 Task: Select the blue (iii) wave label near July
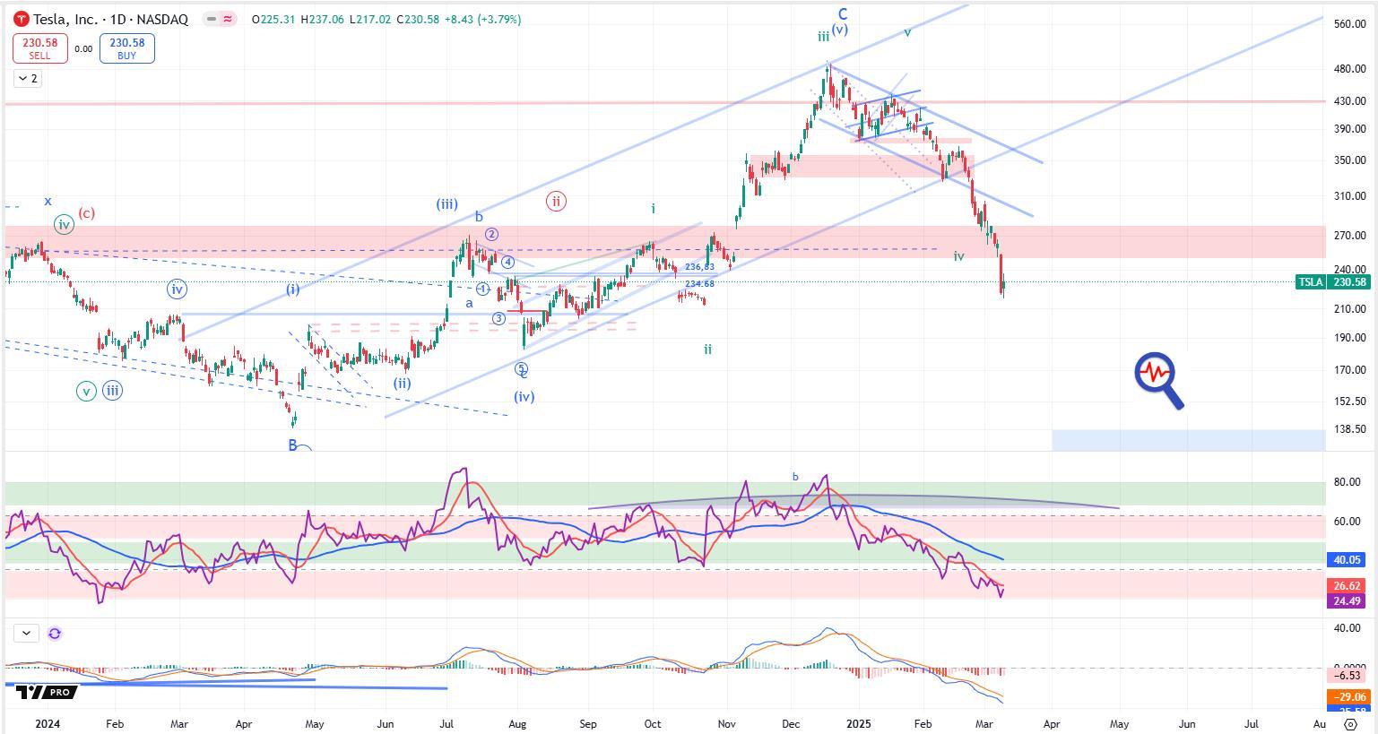[446, 203]
